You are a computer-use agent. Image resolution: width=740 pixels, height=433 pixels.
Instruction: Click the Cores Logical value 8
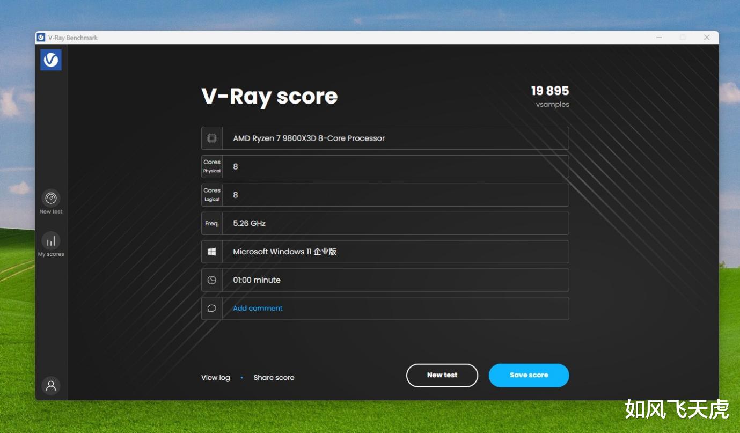235,195
